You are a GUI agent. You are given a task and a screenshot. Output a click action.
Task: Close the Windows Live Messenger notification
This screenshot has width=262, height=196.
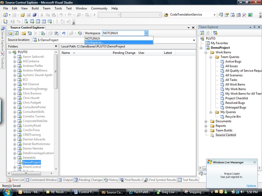tap(255, 162)
